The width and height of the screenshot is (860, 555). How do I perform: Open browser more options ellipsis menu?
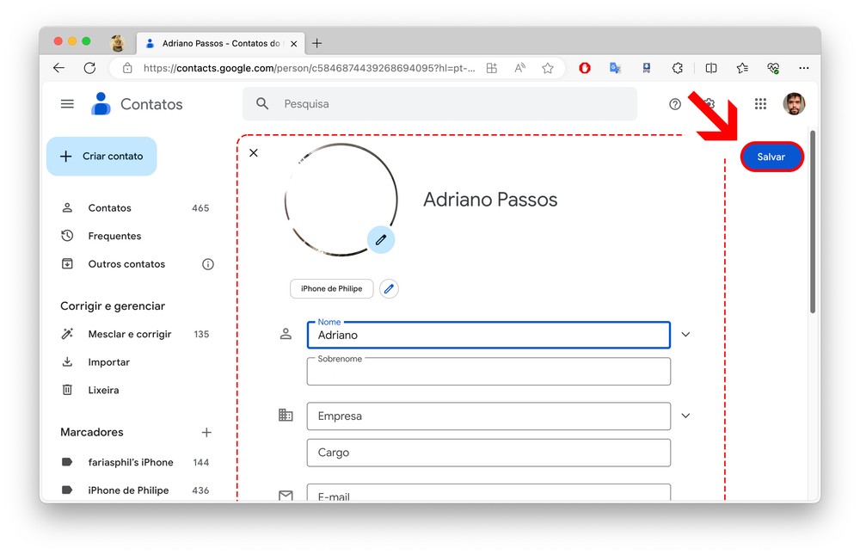(803, 68)
